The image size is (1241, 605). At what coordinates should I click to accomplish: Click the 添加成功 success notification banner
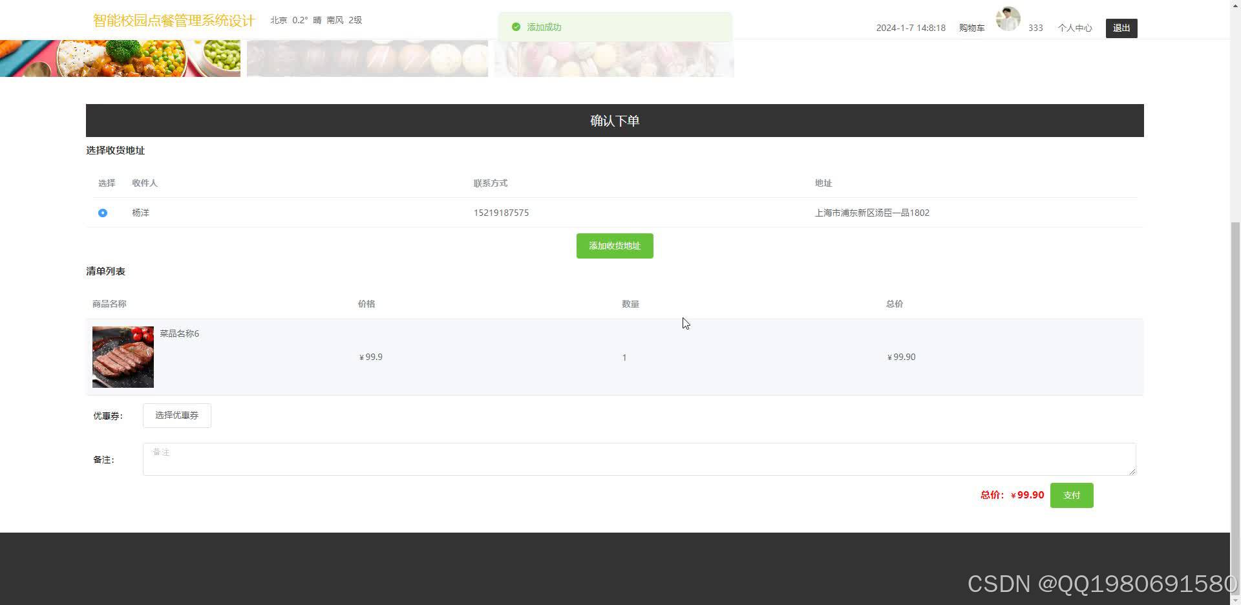click(x=614, y=27)
